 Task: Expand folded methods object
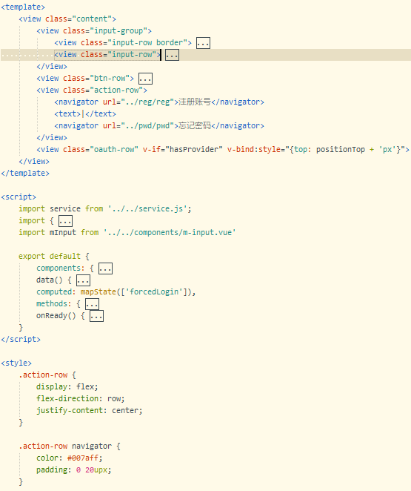click(x=92, y=304)
